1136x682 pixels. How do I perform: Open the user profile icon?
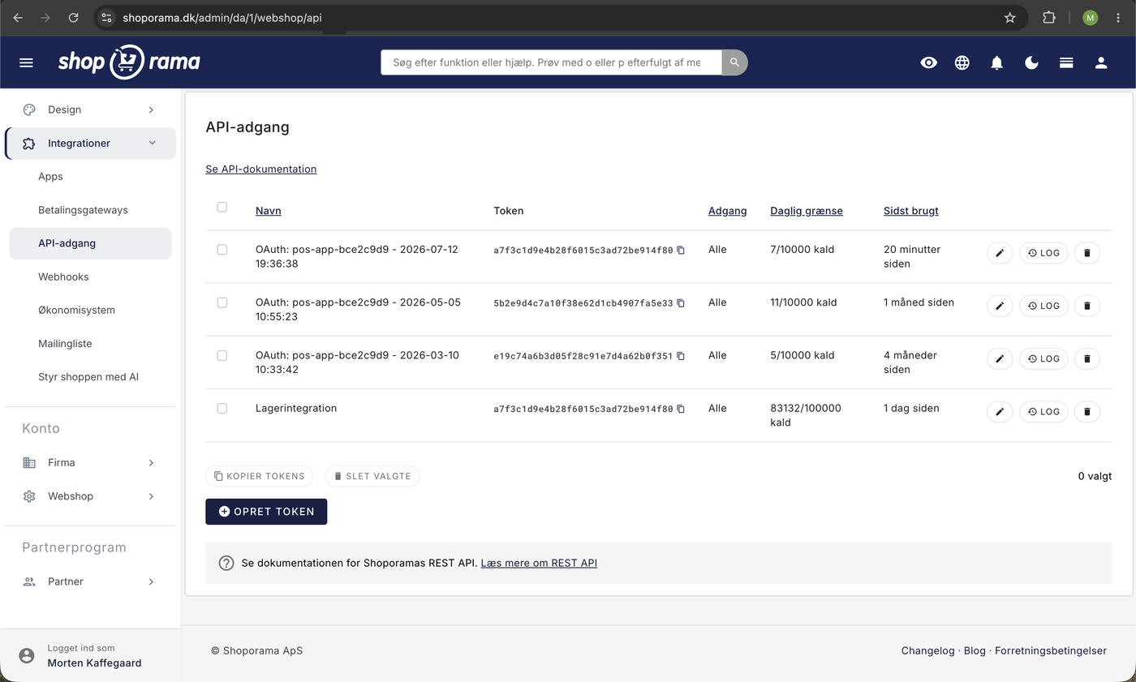pos(1101,62)
